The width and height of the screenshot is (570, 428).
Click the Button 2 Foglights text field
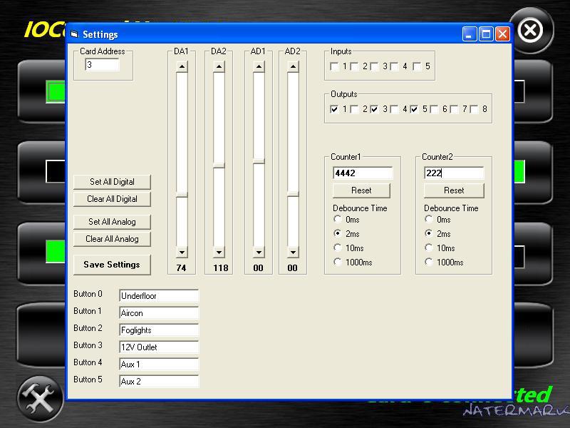pyautogui.click(x=158, y=330)
